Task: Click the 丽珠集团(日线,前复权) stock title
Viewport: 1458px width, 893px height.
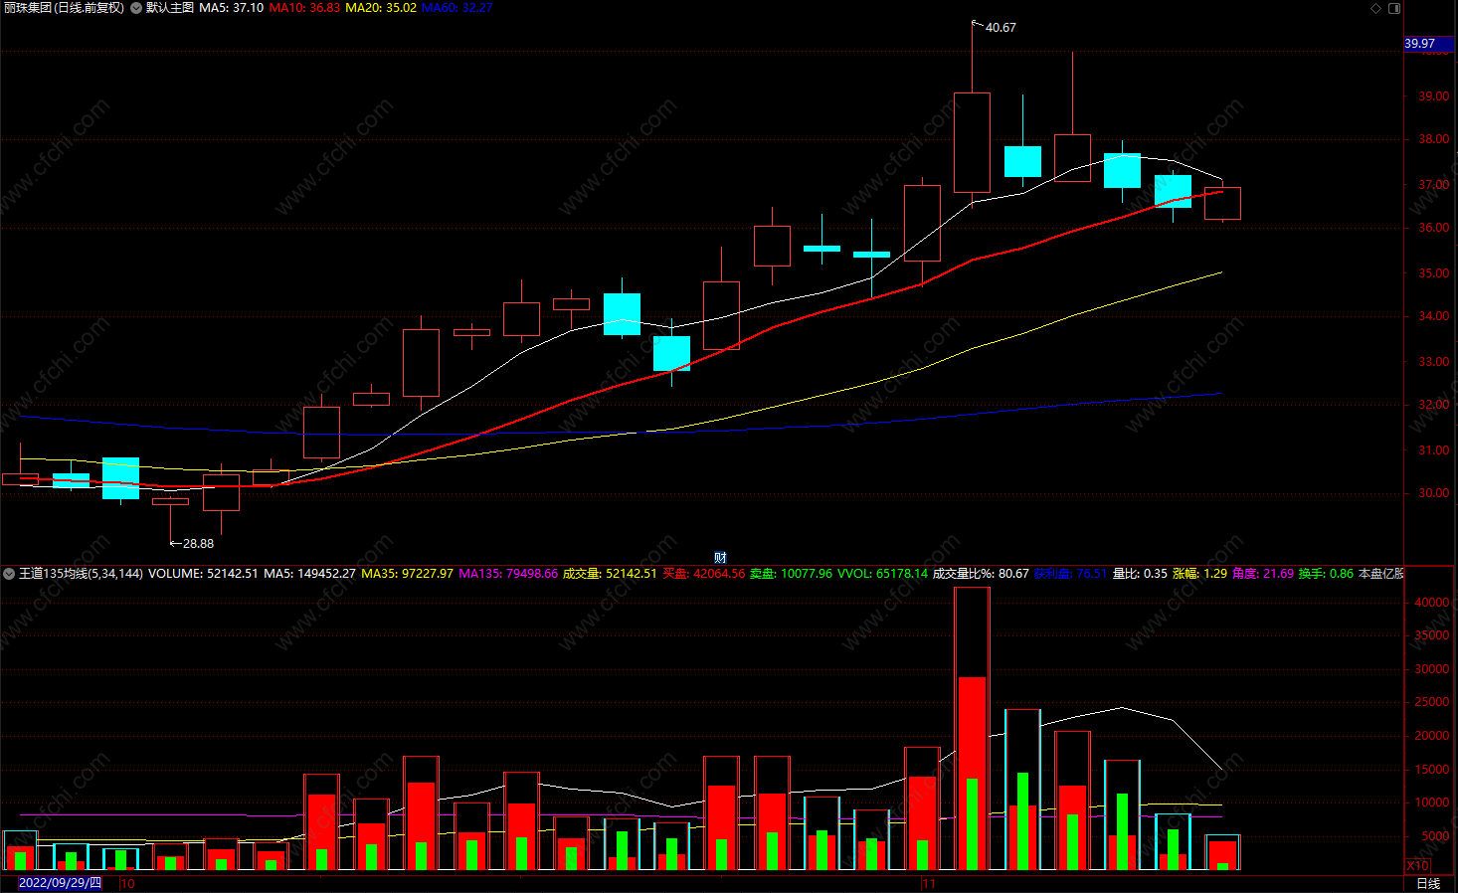Action: 65,8
